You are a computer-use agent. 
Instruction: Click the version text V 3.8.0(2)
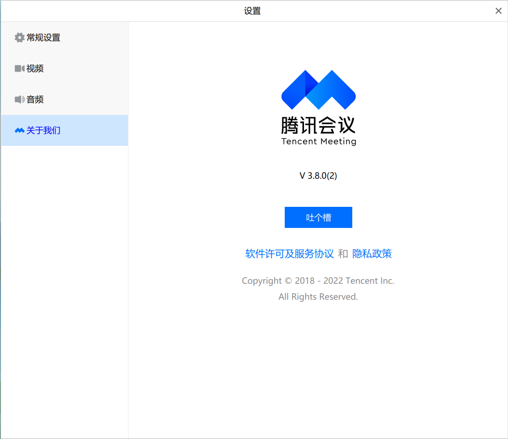[x=318, y=175]
